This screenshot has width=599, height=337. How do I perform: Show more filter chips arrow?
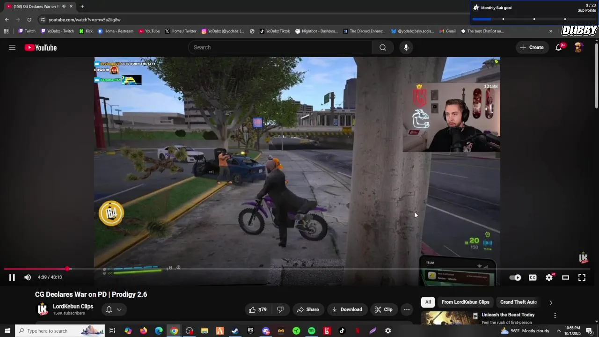(x=551, y=302)
